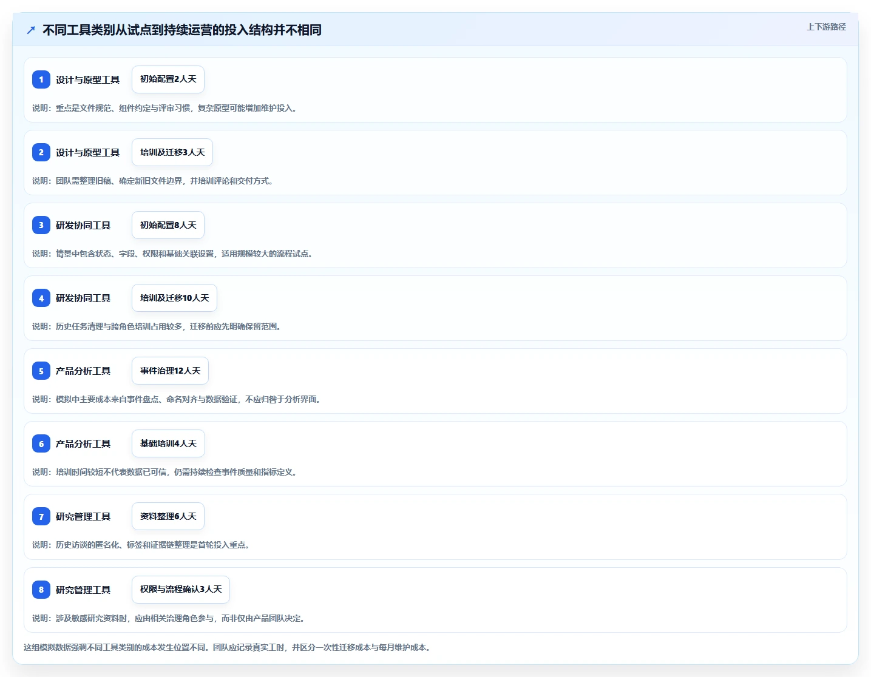Image resolution: width=871 pixels, height=677 pixels.
Task: Click the 上下游路径 label
Action: point(826,27)
